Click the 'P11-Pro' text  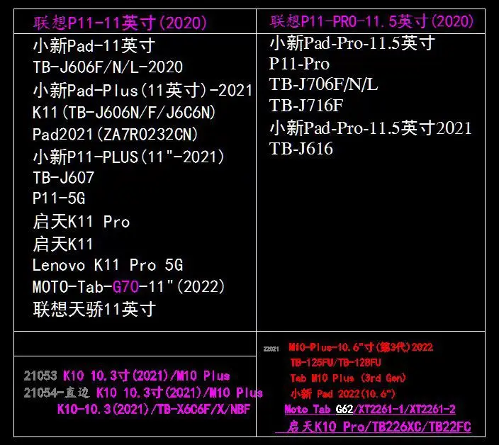tap(299, 64)
